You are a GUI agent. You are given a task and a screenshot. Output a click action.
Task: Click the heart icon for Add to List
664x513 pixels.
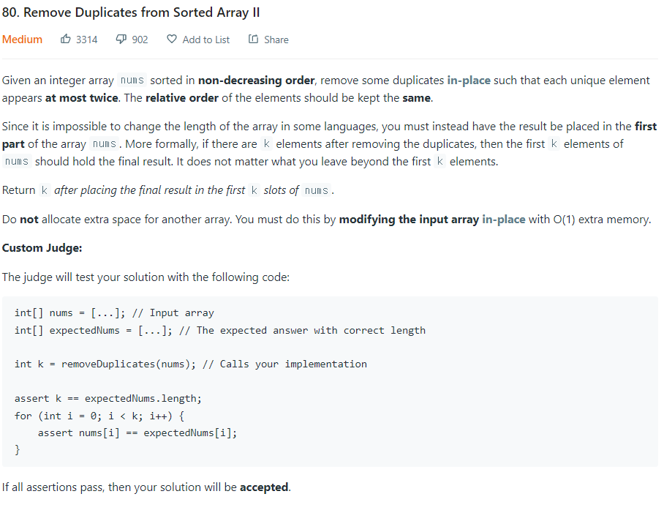pos(172,39)
